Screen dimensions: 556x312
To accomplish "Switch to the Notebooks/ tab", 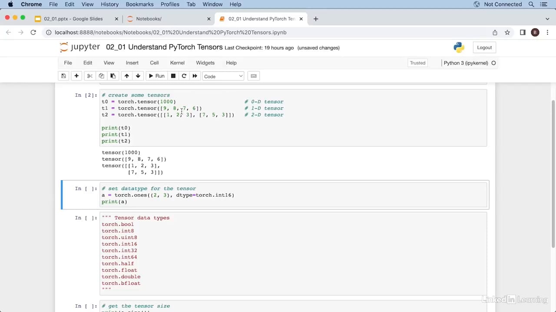I will point(169,19).
